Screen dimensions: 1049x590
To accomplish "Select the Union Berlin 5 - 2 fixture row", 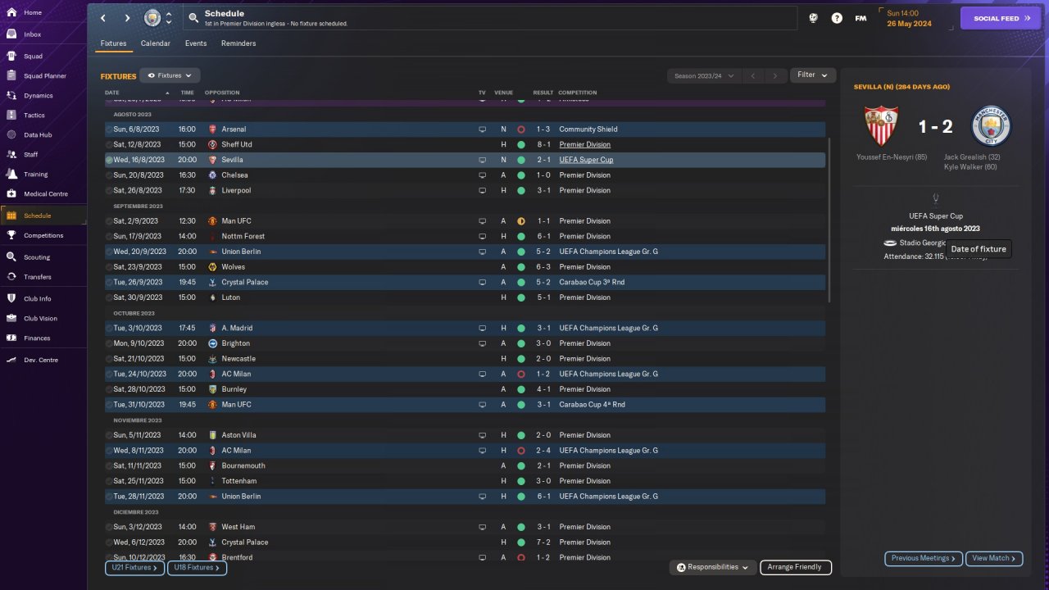I will [465, 252].
